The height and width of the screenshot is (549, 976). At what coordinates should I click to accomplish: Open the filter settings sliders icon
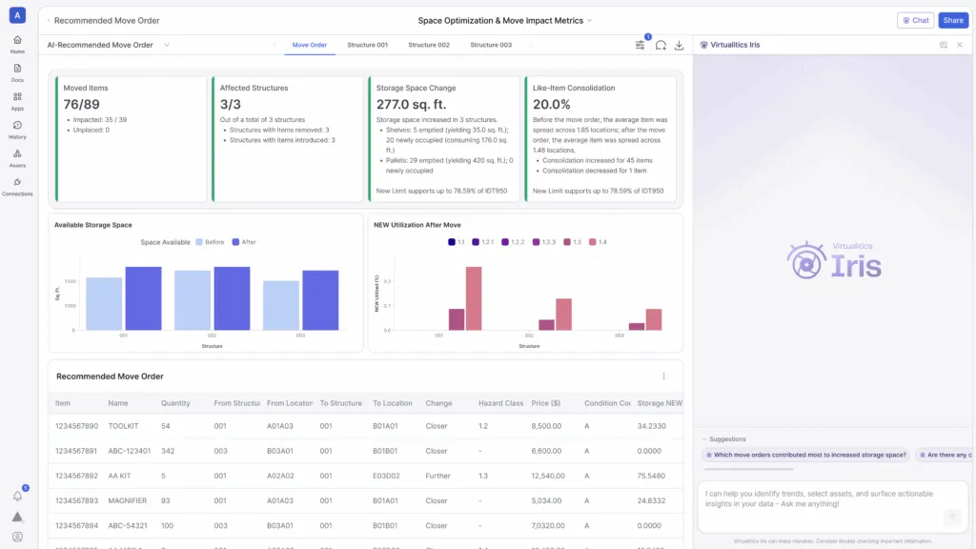click(640, 45)
